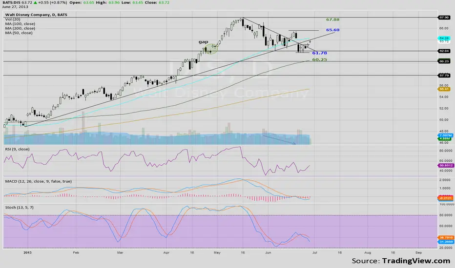The height and width of the screenshot is (268, 455).
Task: Click the 67.90 price axis label
Action: coord(444,18)
